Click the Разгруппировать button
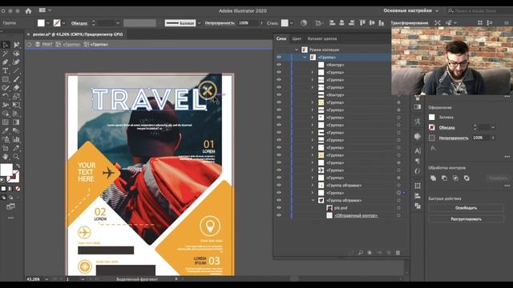This screenshot has height=288, width=513. coord(466,219)
